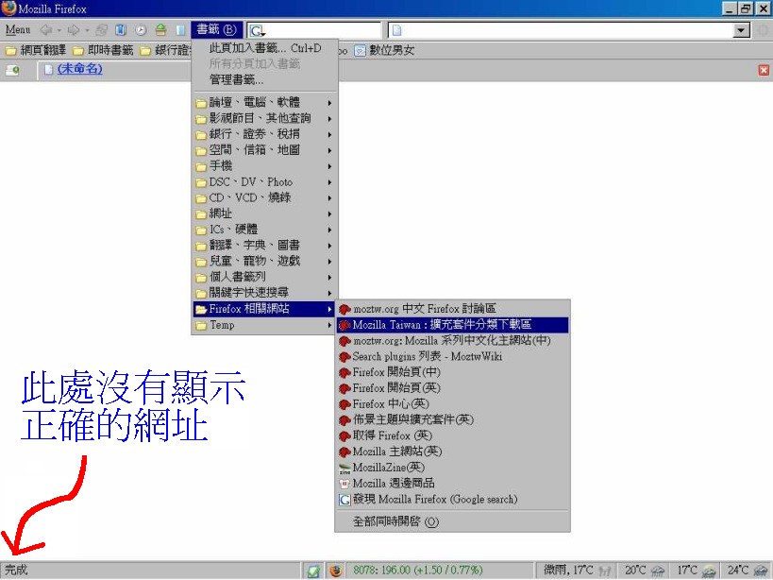Expand 網址 bookmark folder
The height and width of the screenshot is (580, 773).
pyautogui.click(x=264, y=213)
